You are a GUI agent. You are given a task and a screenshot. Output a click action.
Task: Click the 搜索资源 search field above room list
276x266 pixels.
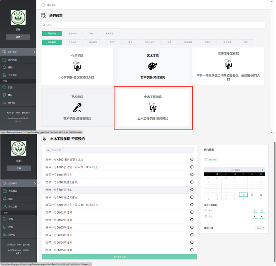pos(119,150)
